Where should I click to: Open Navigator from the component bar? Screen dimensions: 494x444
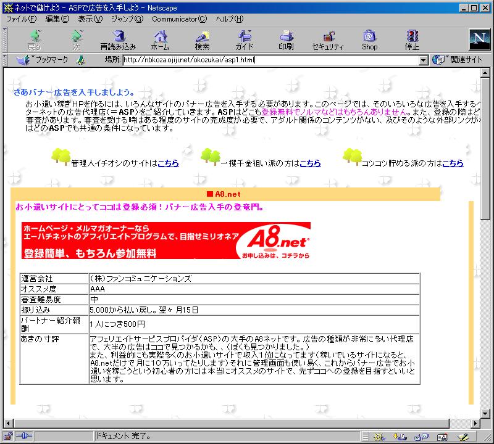379,437
